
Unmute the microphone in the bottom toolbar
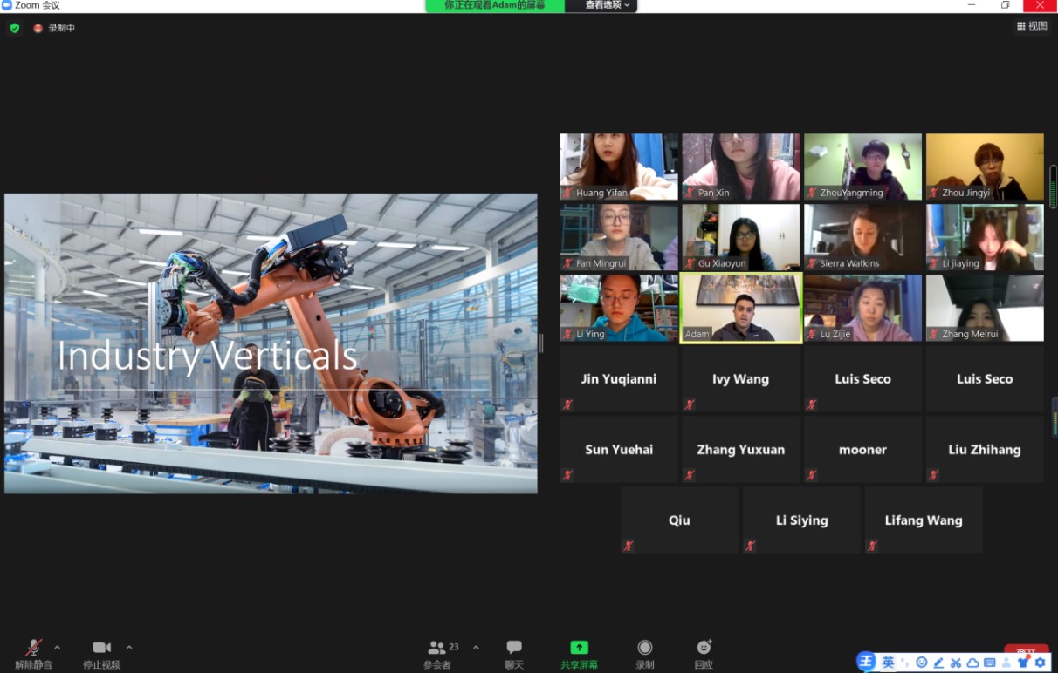pos(33,648)
